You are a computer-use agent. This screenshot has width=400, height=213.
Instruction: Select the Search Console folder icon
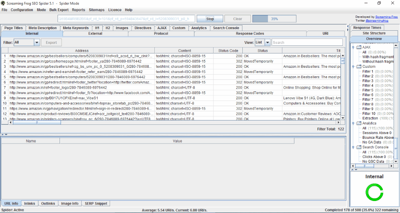coord(359,147)
